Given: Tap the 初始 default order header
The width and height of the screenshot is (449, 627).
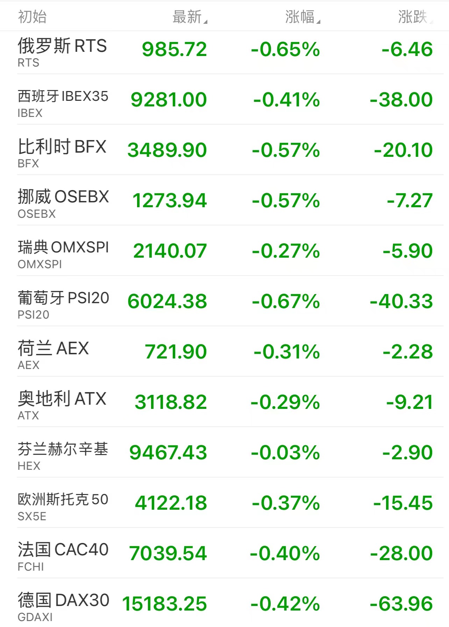Looking at the screenshot, I should pyautogui.click(x=32, y=17).
